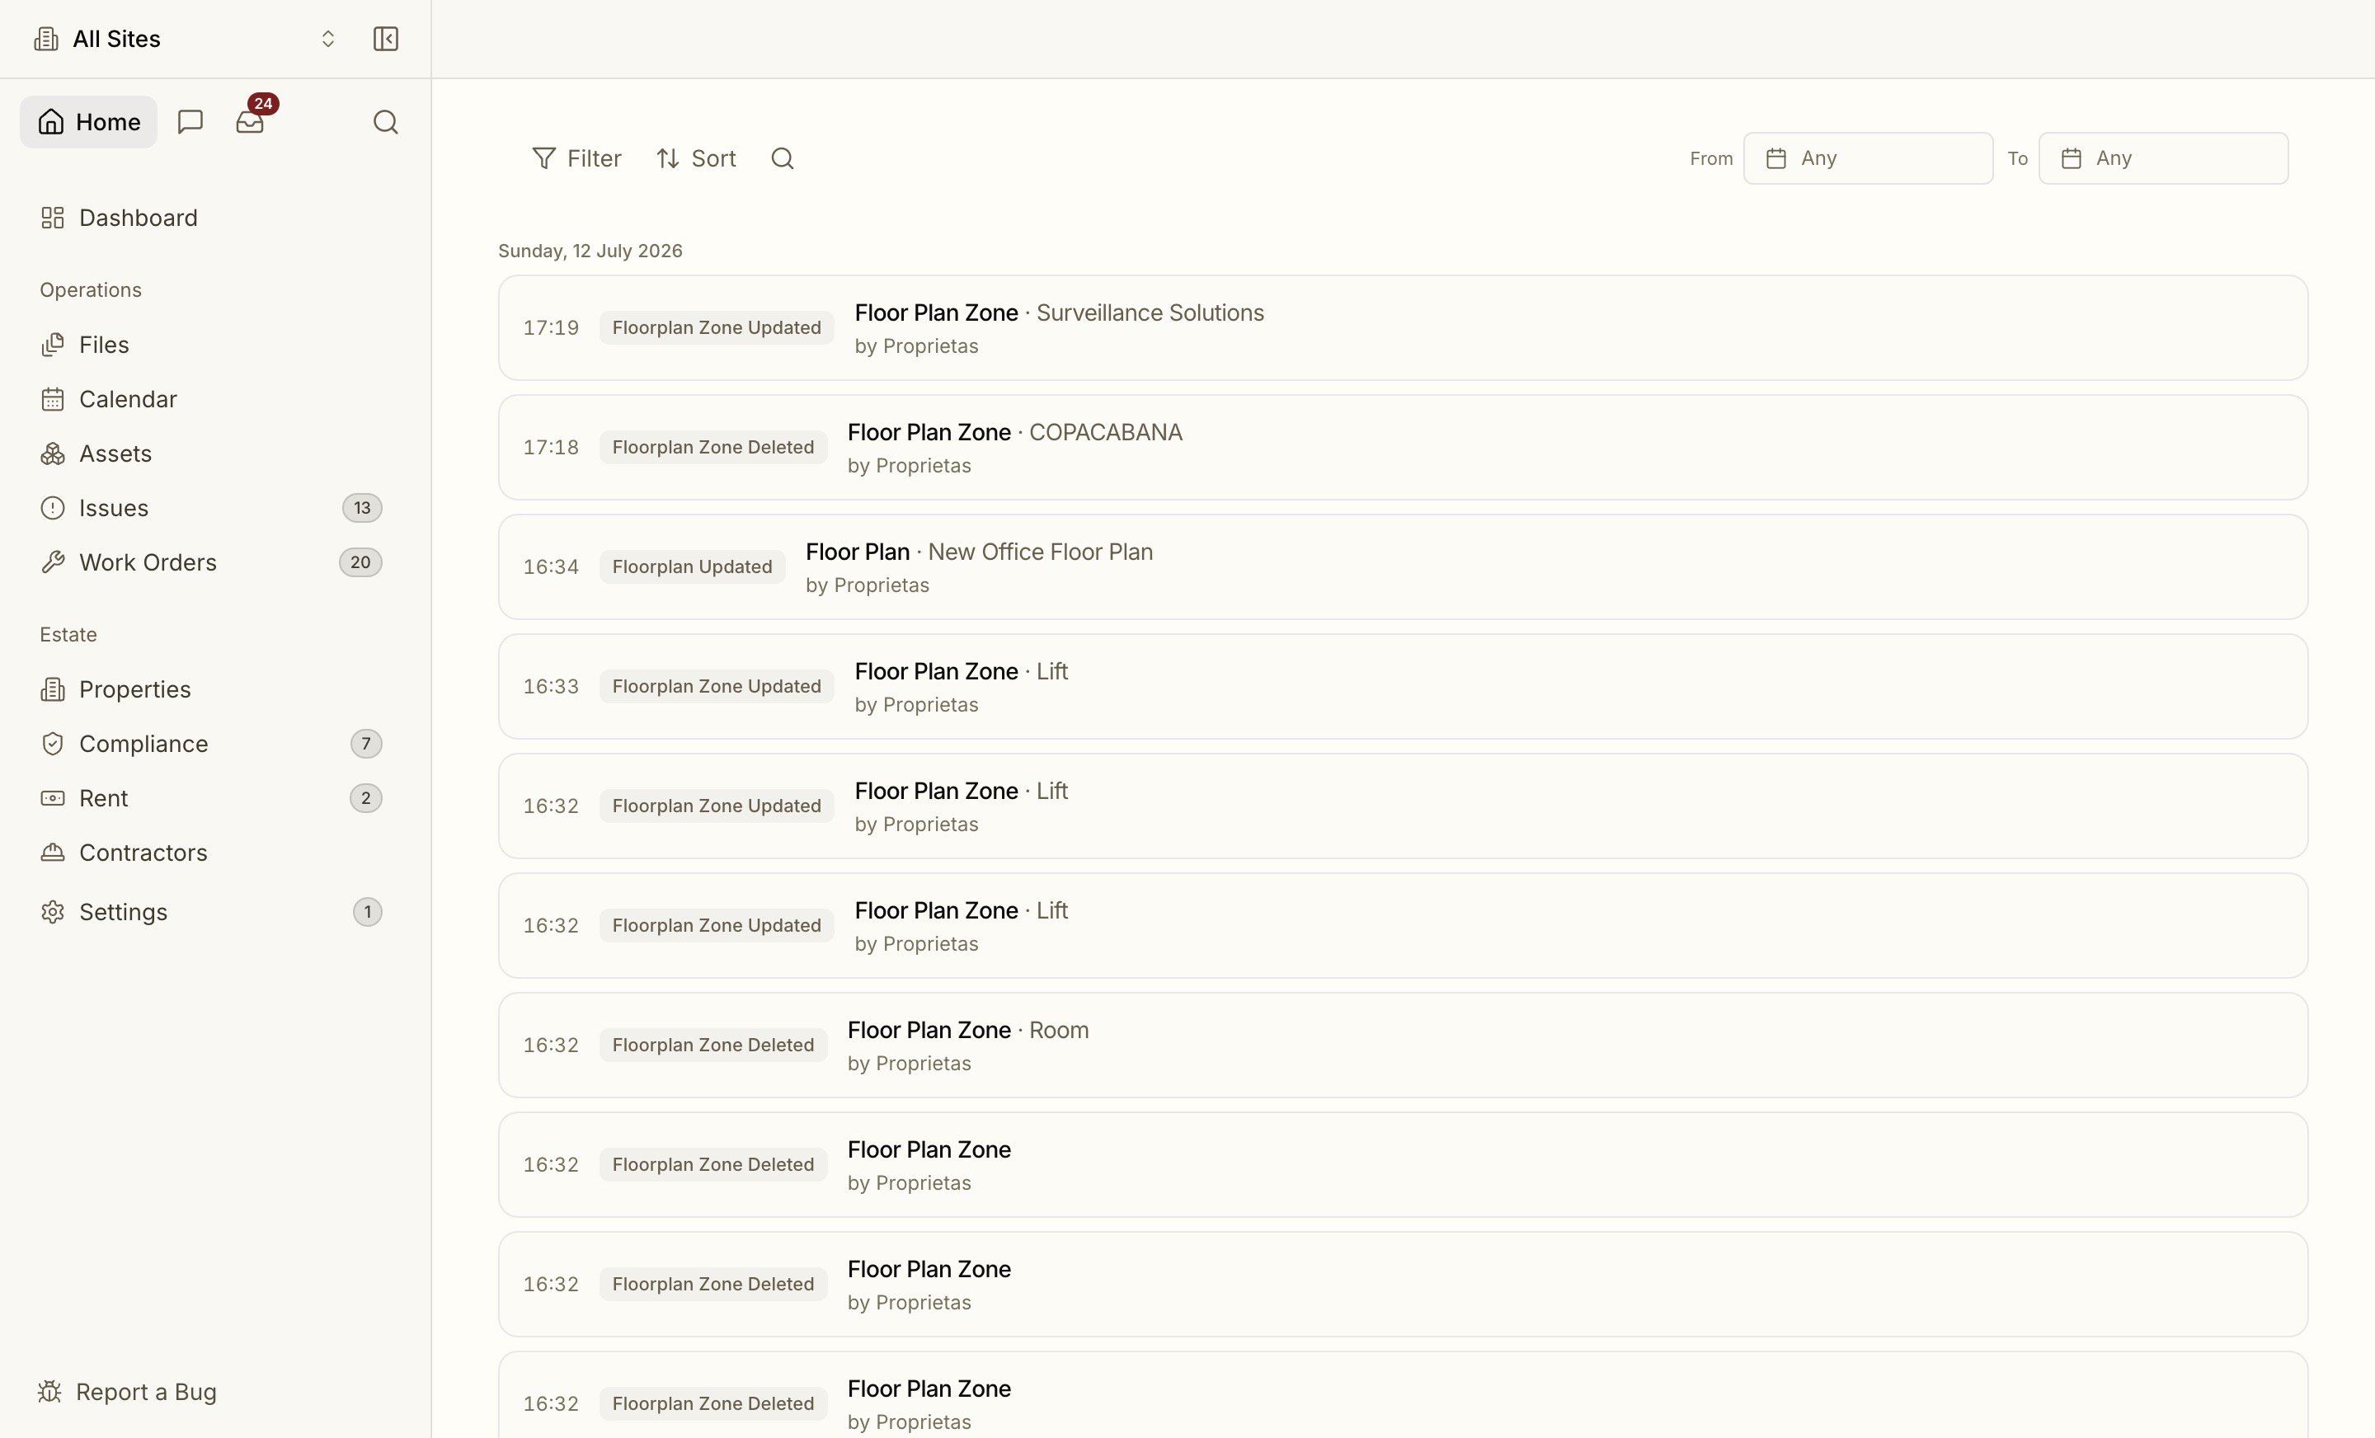Click the Contractors hard hat icon
Viewport: 2375px width, 1438px height.
53,852
